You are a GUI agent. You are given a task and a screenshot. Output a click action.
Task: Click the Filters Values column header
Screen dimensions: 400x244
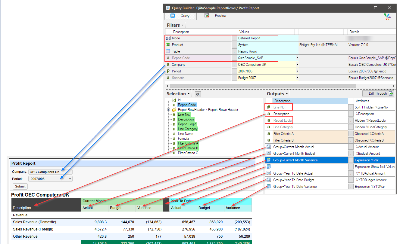click(x=266, y=32)
